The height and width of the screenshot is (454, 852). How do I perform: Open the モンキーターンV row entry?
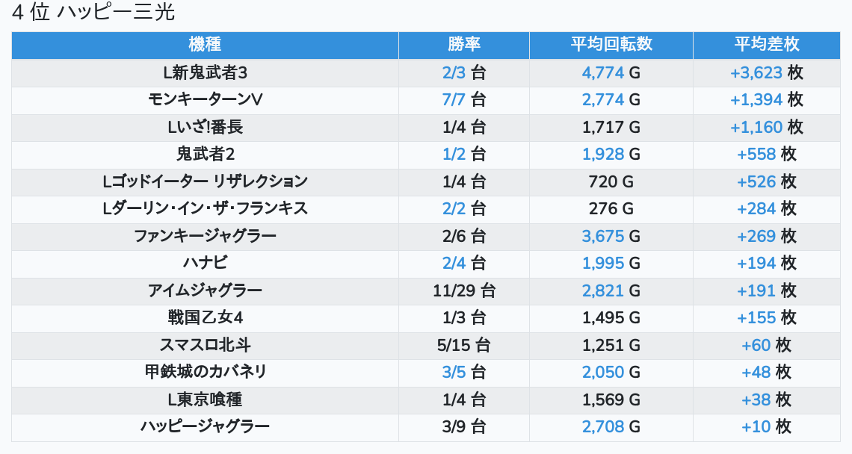click(205, 100)
